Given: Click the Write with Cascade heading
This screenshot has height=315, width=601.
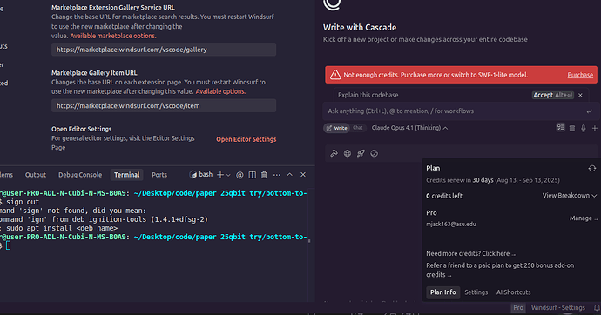Looking at the screenshot, I should (x=360, y=28).
